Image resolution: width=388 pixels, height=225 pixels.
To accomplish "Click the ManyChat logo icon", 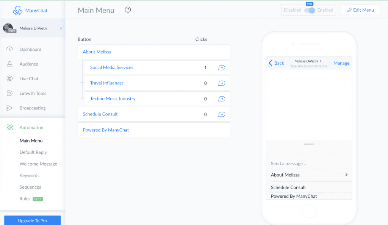I will point(18,10).
